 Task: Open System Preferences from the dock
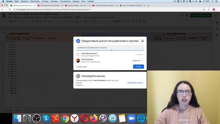point(27,118)
